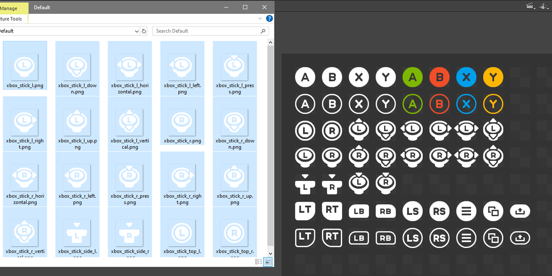Click the filled RT trigger sprite
This screenshot has height=276, width=552.
[332, 210]
